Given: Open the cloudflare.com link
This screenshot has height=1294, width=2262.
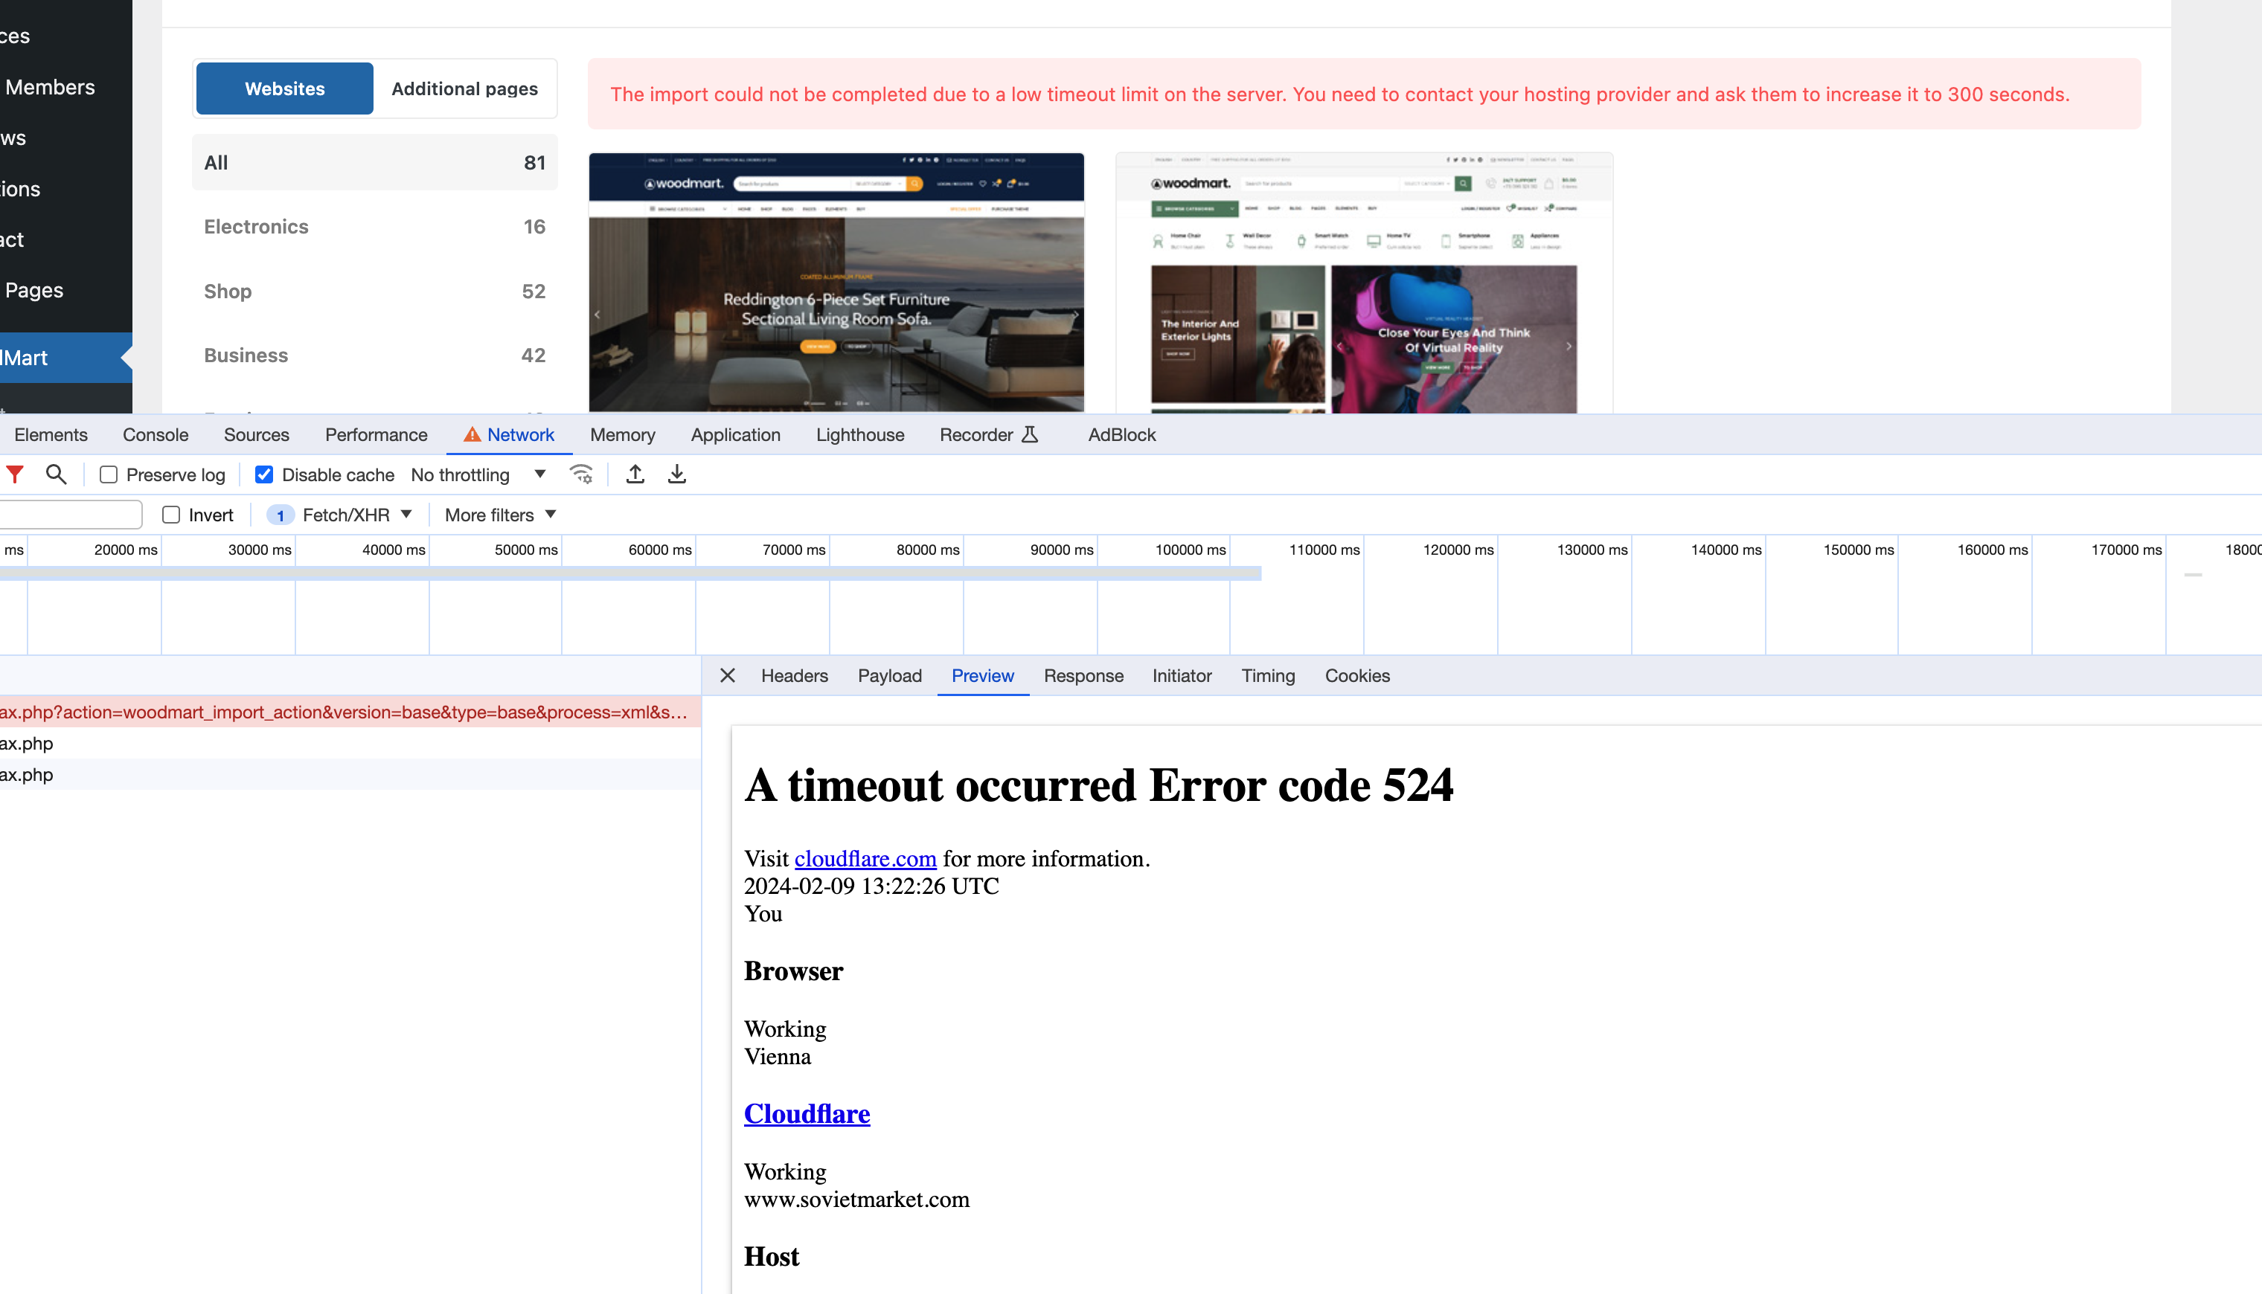Looking at the screenshot, I should tap(865, 858).
